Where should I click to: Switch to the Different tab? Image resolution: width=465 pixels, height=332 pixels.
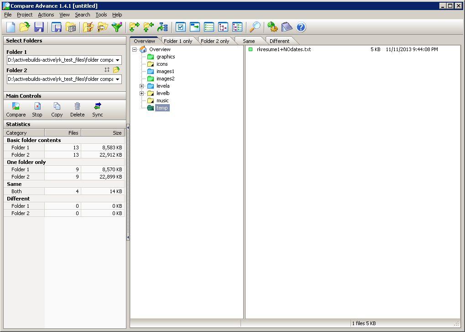click(279, 41)
